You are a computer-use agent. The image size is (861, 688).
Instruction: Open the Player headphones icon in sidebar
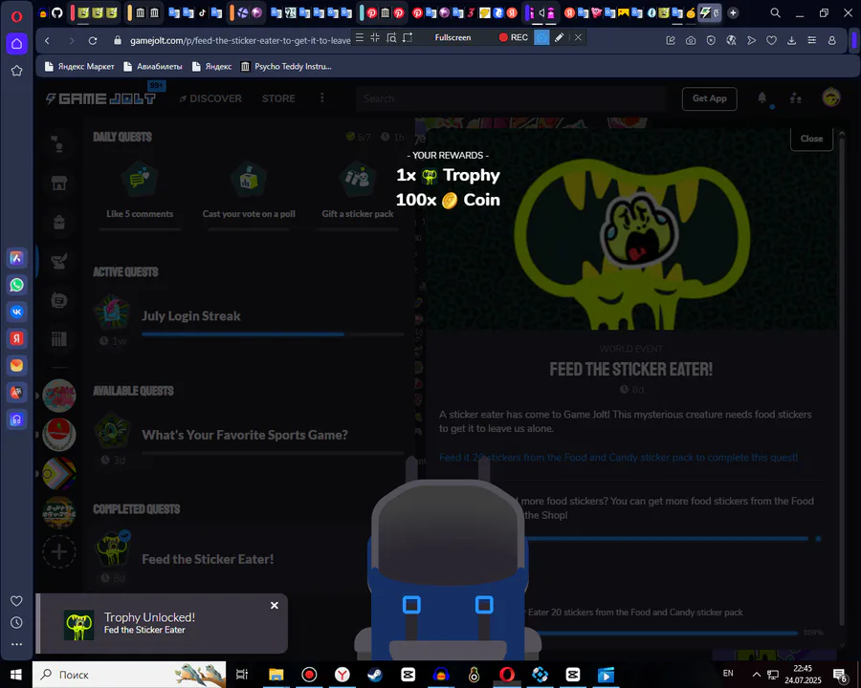(x=16, y=419)
